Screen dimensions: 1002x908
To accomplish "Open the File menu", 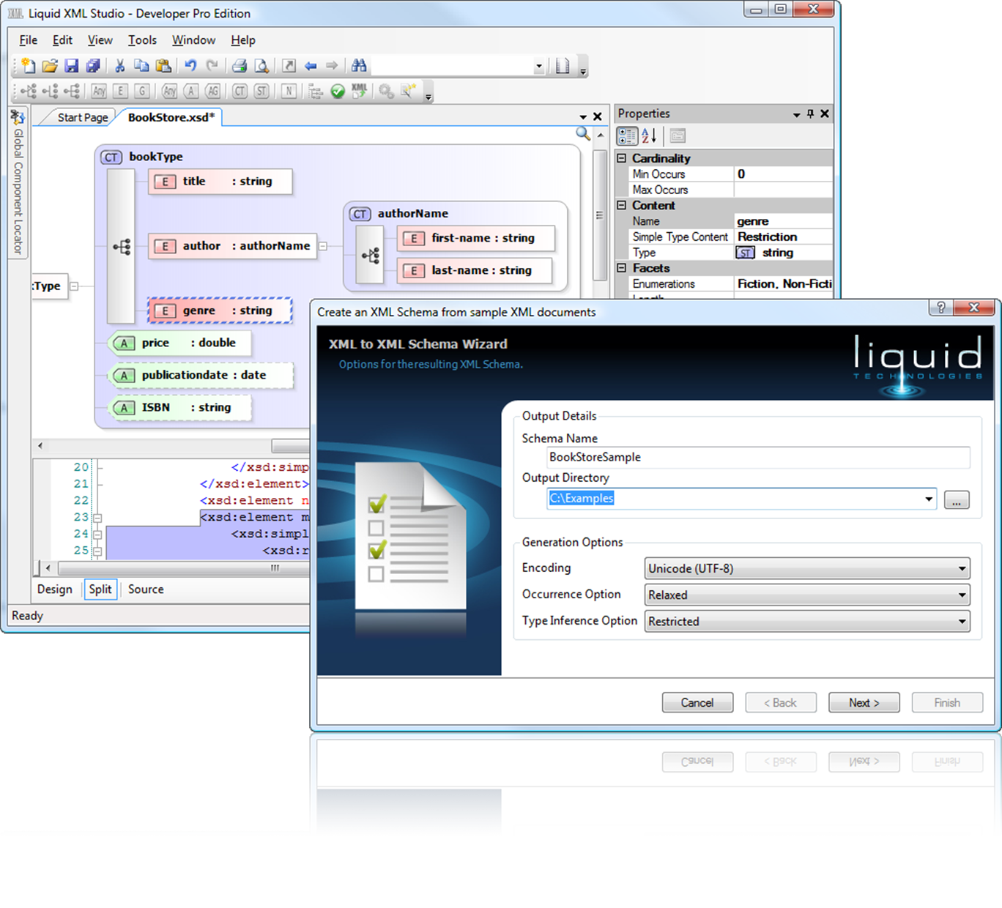I will 29,40.
